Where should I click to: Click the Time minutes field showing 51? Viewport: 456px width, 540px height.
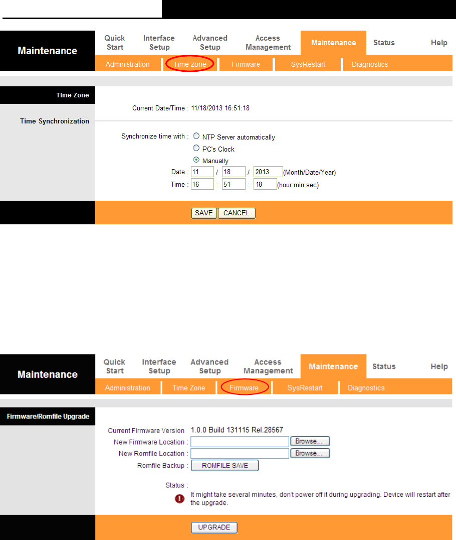pyautogui.click(x=234, y=184)
